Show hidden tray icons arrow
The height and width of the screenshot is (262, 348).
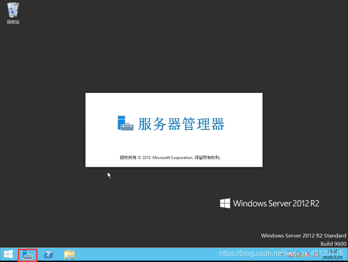[282, 255]
